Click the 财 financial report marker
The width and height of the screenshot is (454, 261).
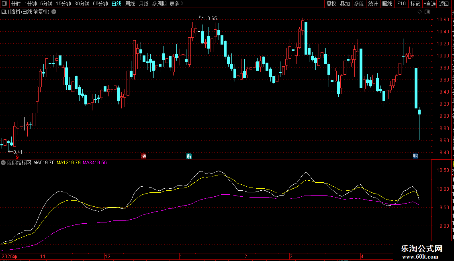pos(415,156)
